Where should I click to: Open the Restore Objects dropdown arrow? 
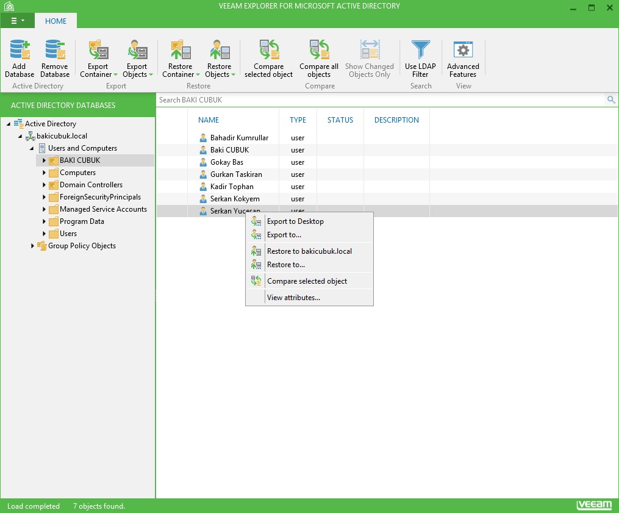tap(234, 74)
